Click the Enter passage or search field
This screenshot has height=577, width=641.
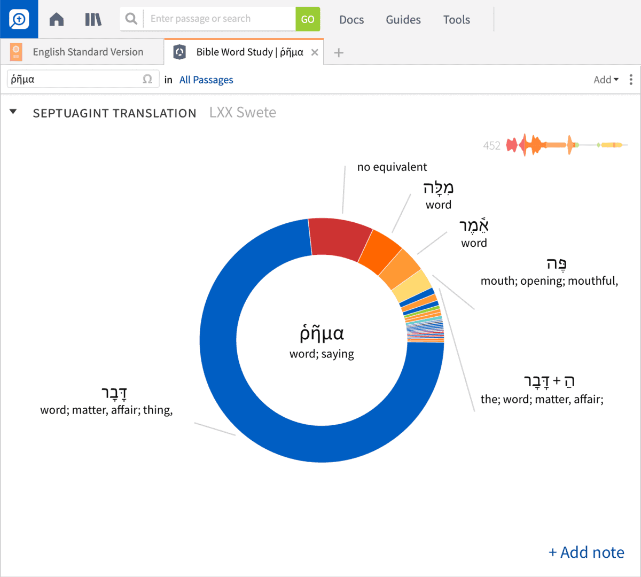[220, 19]
